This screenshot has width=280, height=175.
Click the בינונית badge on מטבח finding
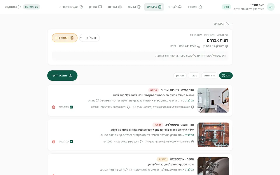click(x=162, y=159)
